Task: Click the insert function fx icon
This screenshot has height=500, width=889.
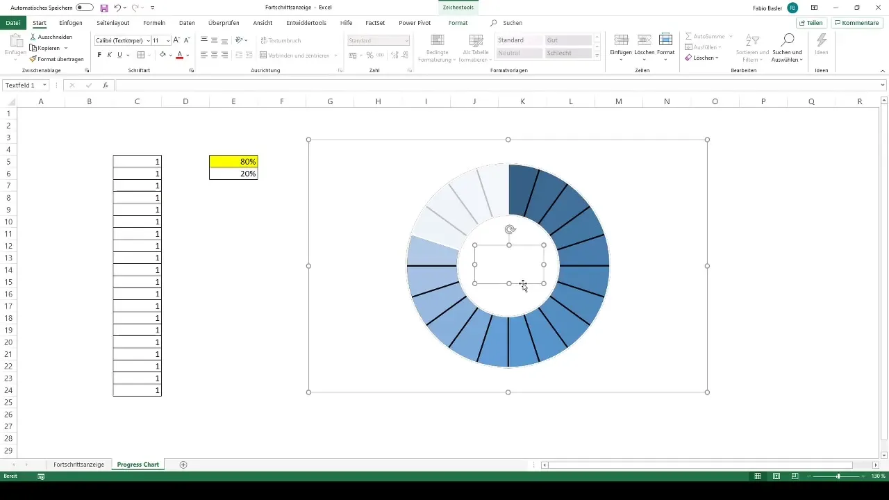Action: (x=105, y=85)
